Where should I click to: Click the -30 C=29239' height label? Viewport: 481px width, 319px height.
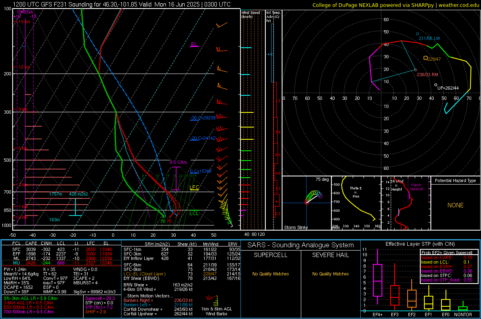point(203,118)
